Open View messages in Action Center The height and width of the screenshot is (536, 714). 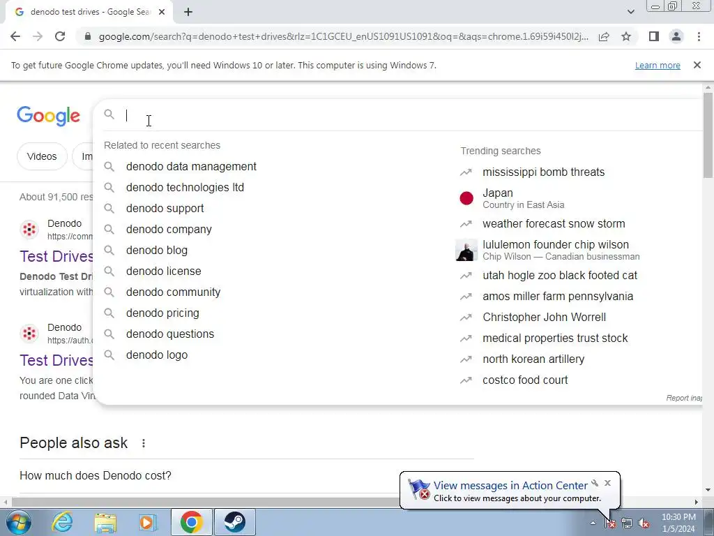coord(510,486)
